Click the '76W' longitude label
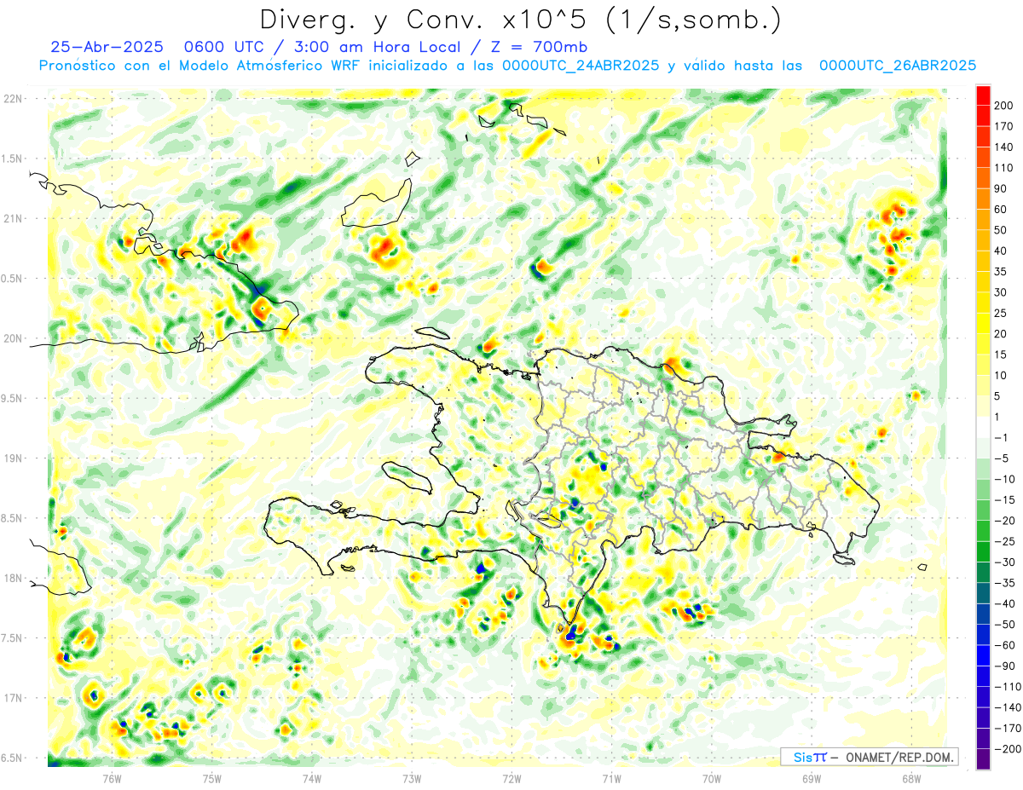The image size is (1023, 790). tap(112, 777)
